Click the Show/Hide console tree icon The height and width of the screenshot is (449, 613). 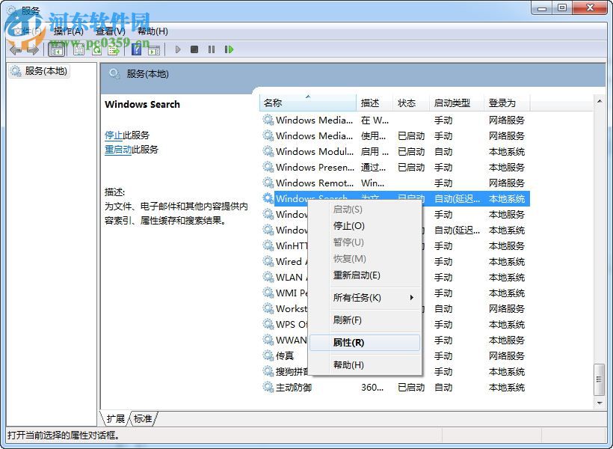coord(56,49)
